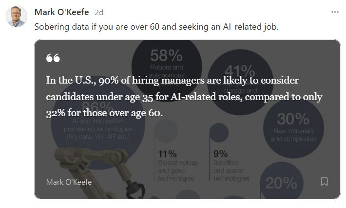Click the 11% Biotechnology and gene technologies label
346x208 pixels.
pyautogui.click(x=178, y=166)
